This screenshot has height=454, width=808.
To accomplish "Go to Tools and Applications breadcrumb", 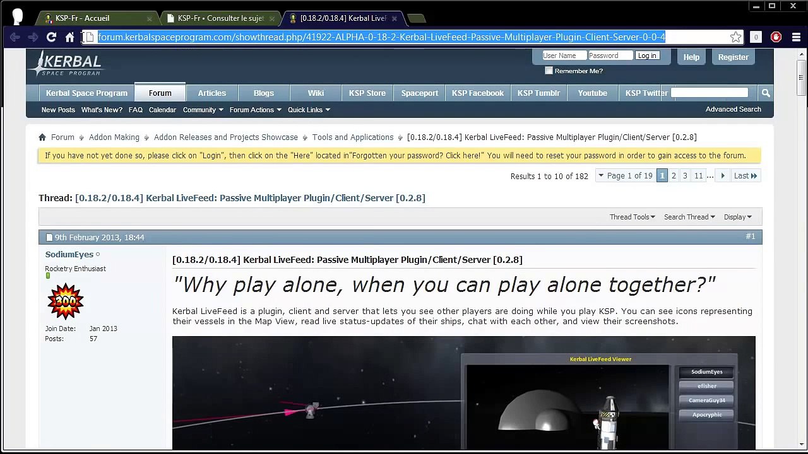I will pyautogui.click(x=353, y=137).
